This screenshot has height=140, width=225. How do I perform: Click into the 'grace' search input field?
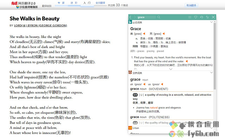point(146,17)
